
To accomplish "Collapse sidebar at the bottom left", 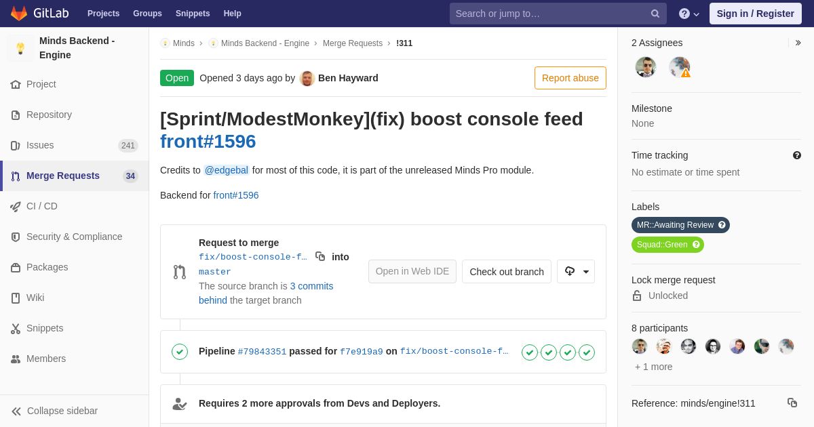I will pos(54,411).
